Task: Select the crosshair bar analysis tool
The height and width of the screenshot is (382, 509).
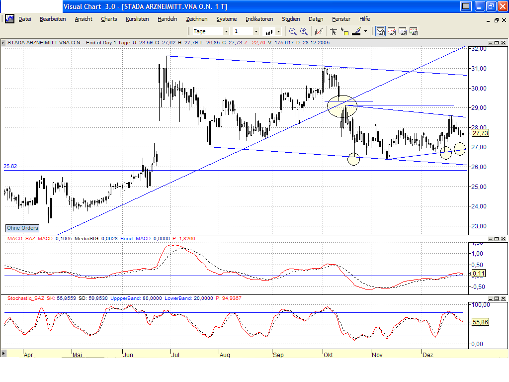Action: 318,30
